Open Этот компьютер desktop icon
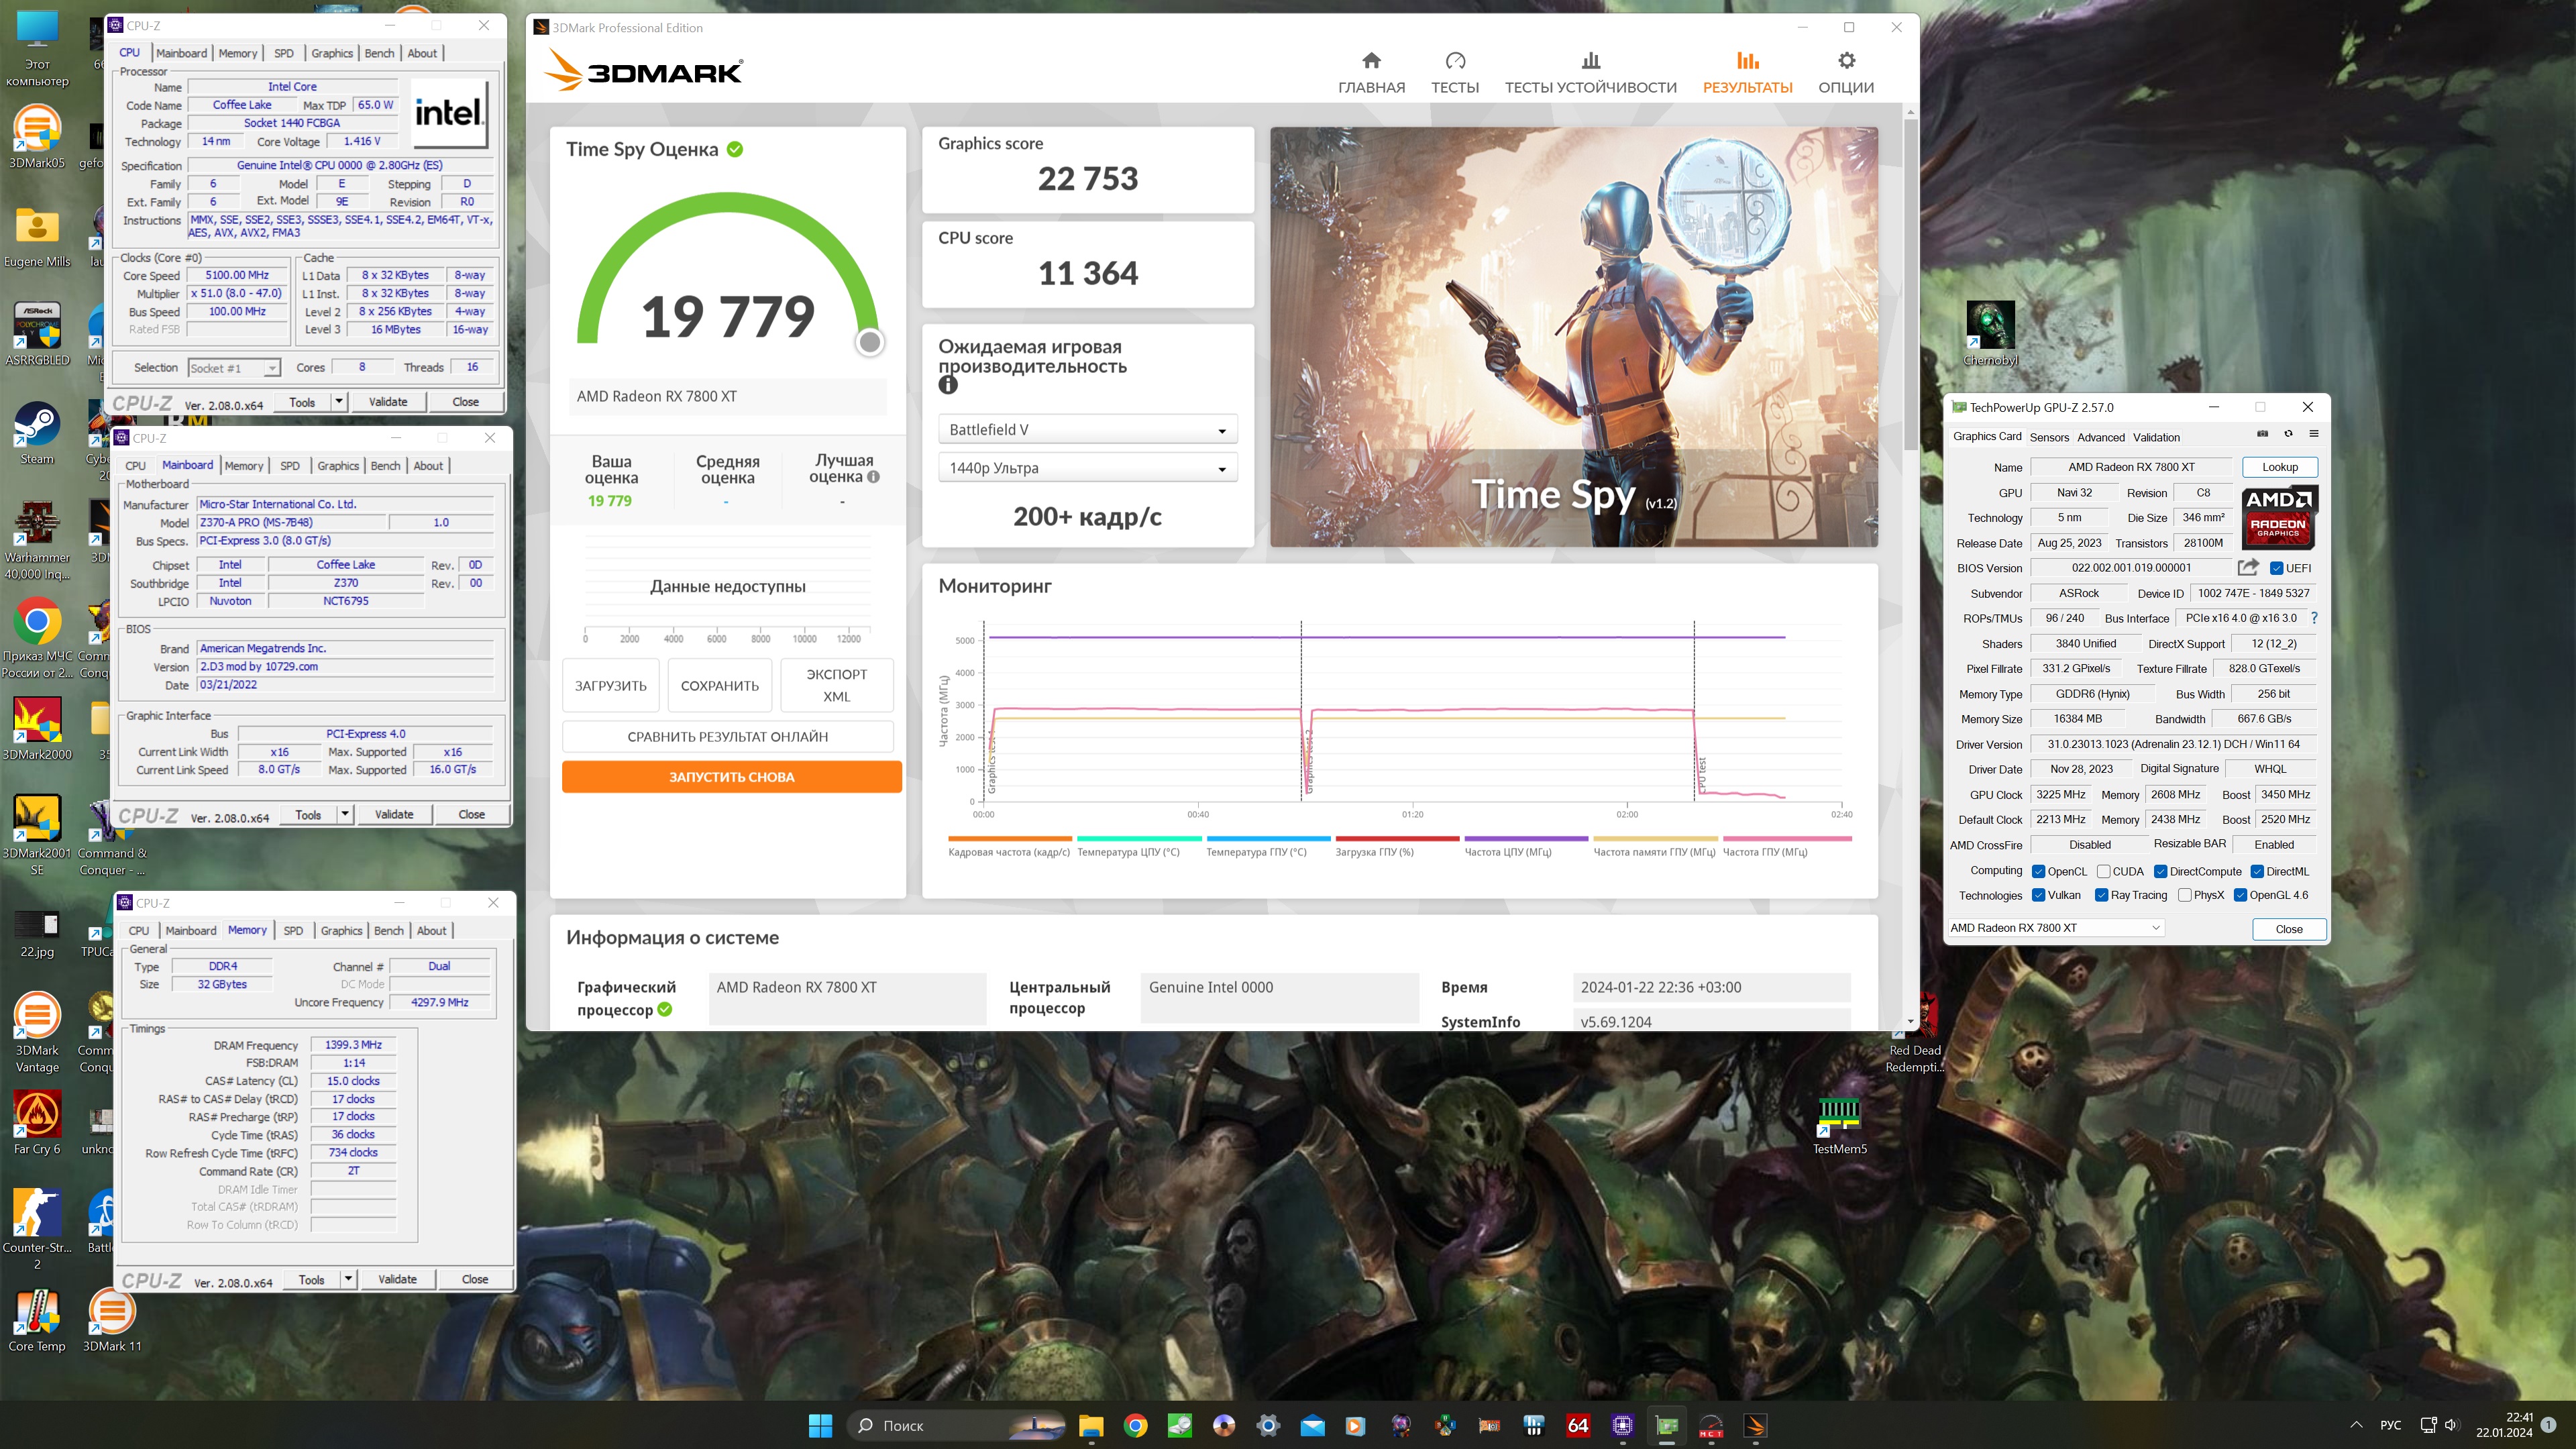2576x1449 pixels. coord(37,48)
